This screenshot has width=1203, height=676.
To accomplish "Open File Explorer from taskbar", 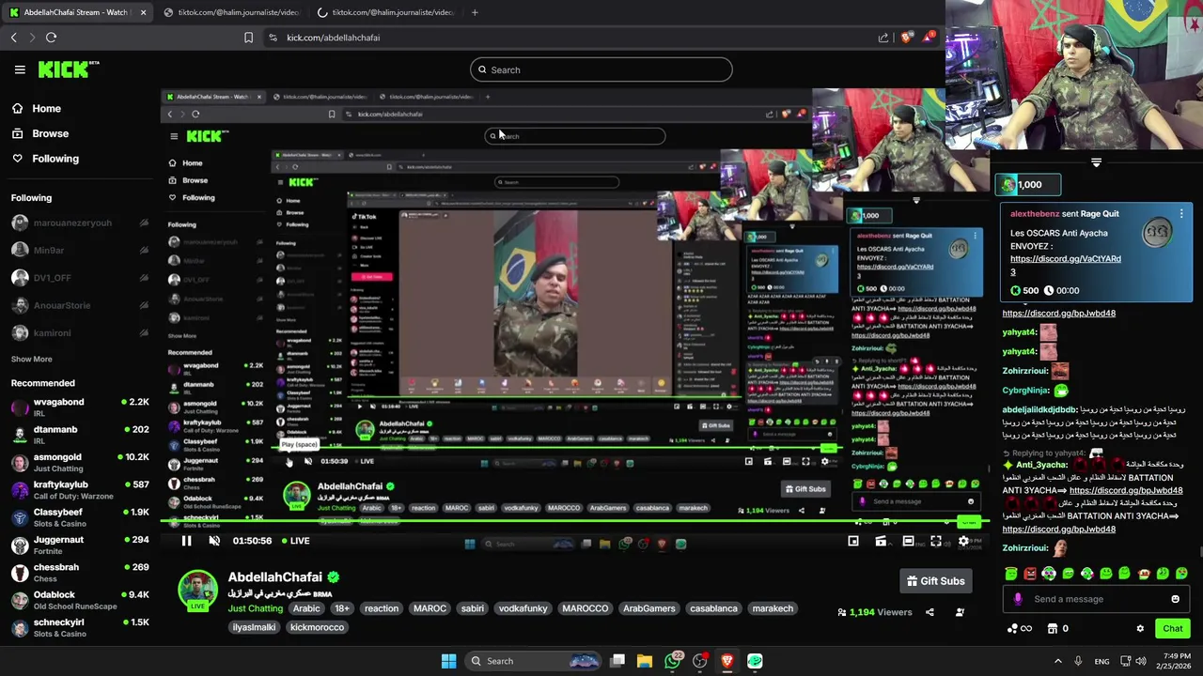I will pos(645,661).
